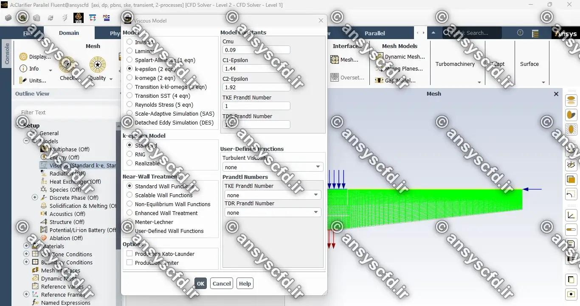
Task: Open the Turbulent Viscosity dropdown
Action: click(273, 167)
